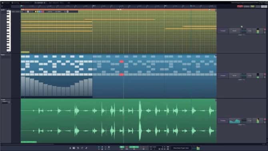
Task: Click the circular arrow icon in bottom toolbar
Action: coord(78,148)
